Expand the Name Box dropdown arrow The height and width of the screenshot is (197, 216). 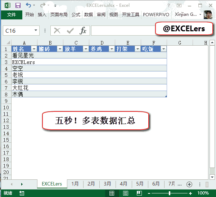point(35,31)
